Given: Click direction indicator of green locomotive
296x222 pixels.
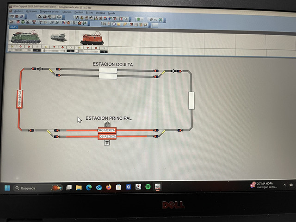Looking at the screenshot, I should (x=20, y=46).
